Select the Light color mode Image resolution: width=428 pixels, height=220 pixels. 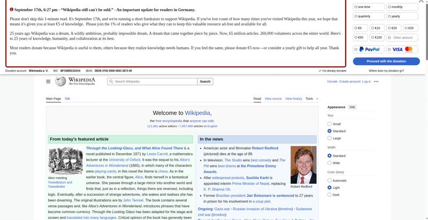tap(330, 187)
